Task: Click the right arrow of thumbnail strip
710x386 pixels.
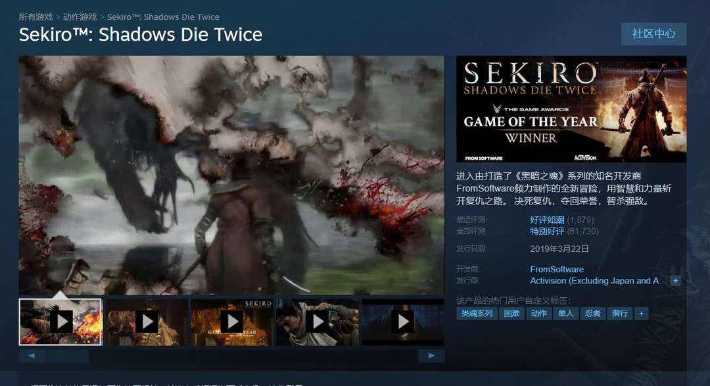Action: (x=431, y=356)
